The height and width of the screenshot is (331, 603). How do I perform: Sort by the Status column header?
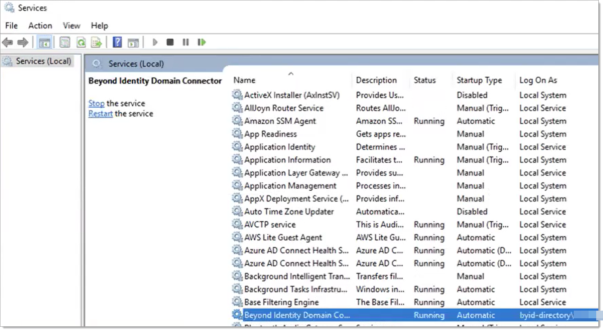[x=425, y=80]
